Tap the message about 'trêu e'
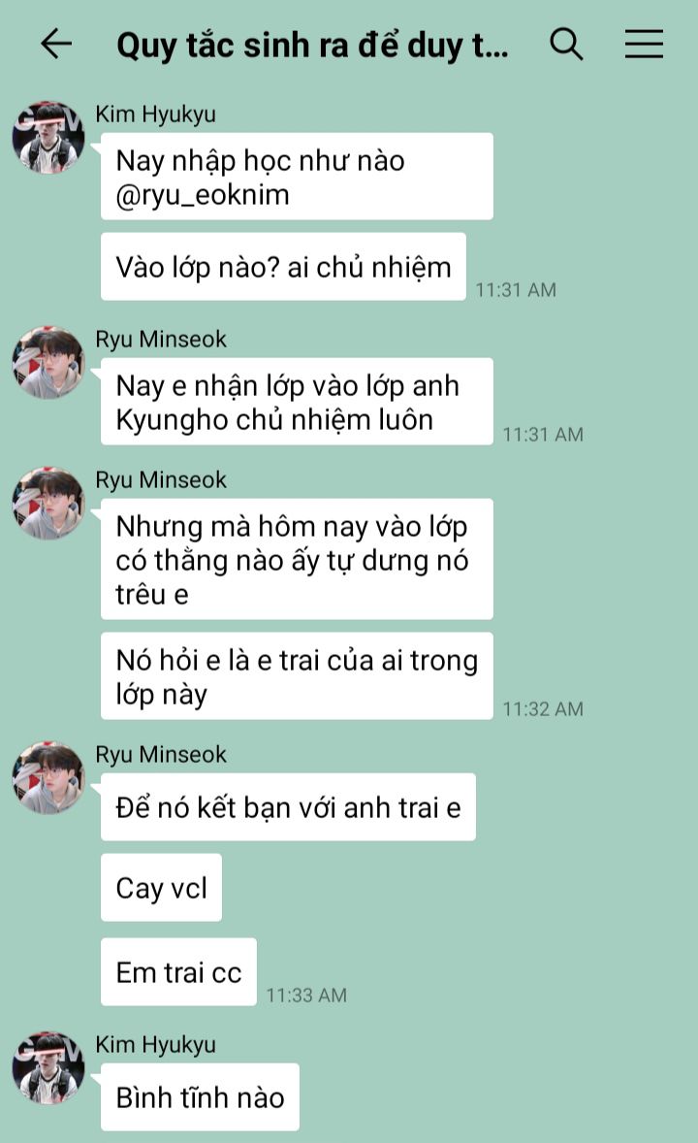This screenshot has width=698, height=1143. [297, 559]
